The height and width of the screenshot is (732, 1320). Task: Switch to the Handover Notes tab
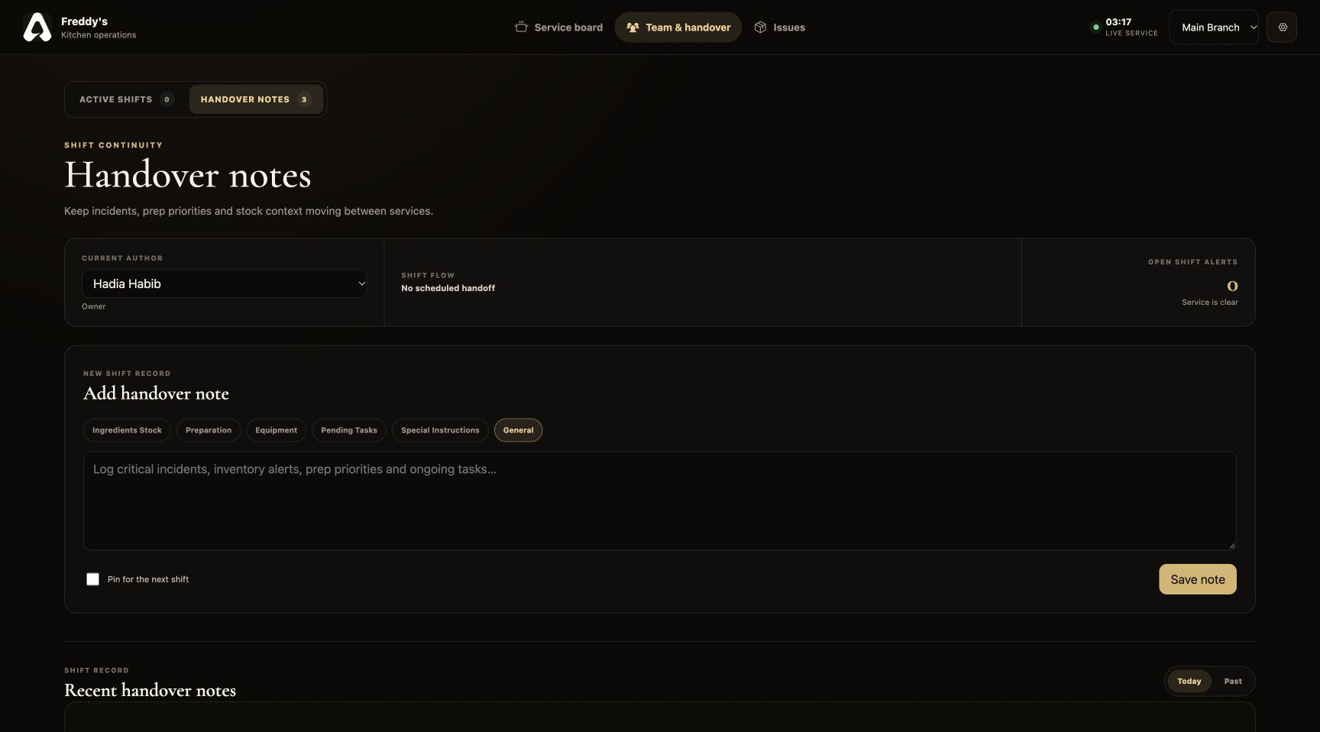[256, 99]
